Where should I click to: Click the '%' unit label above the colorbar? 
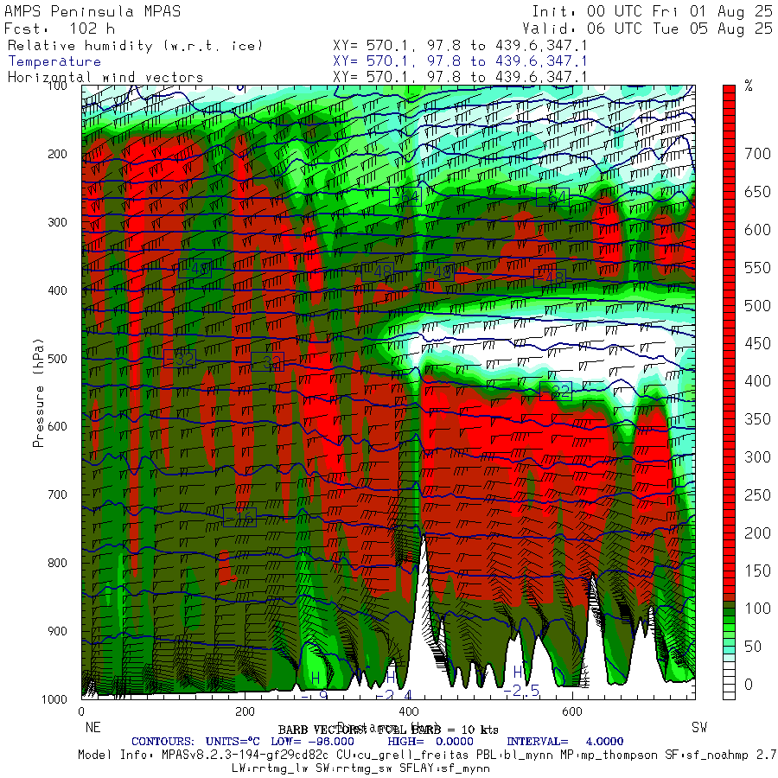pos(749,86)
